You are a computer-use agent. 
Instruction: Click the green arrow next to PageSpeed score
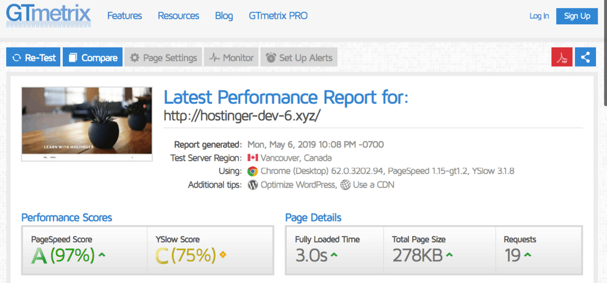(x=103, y=255)
